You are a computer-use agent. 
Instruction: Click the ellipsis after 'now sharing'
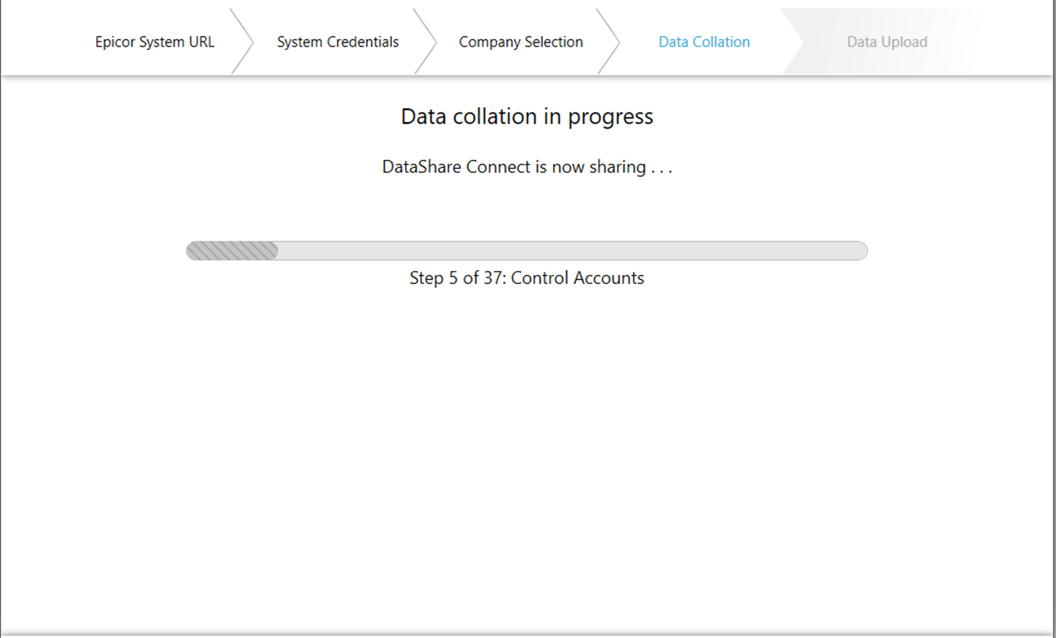click(x=661, y=168)
